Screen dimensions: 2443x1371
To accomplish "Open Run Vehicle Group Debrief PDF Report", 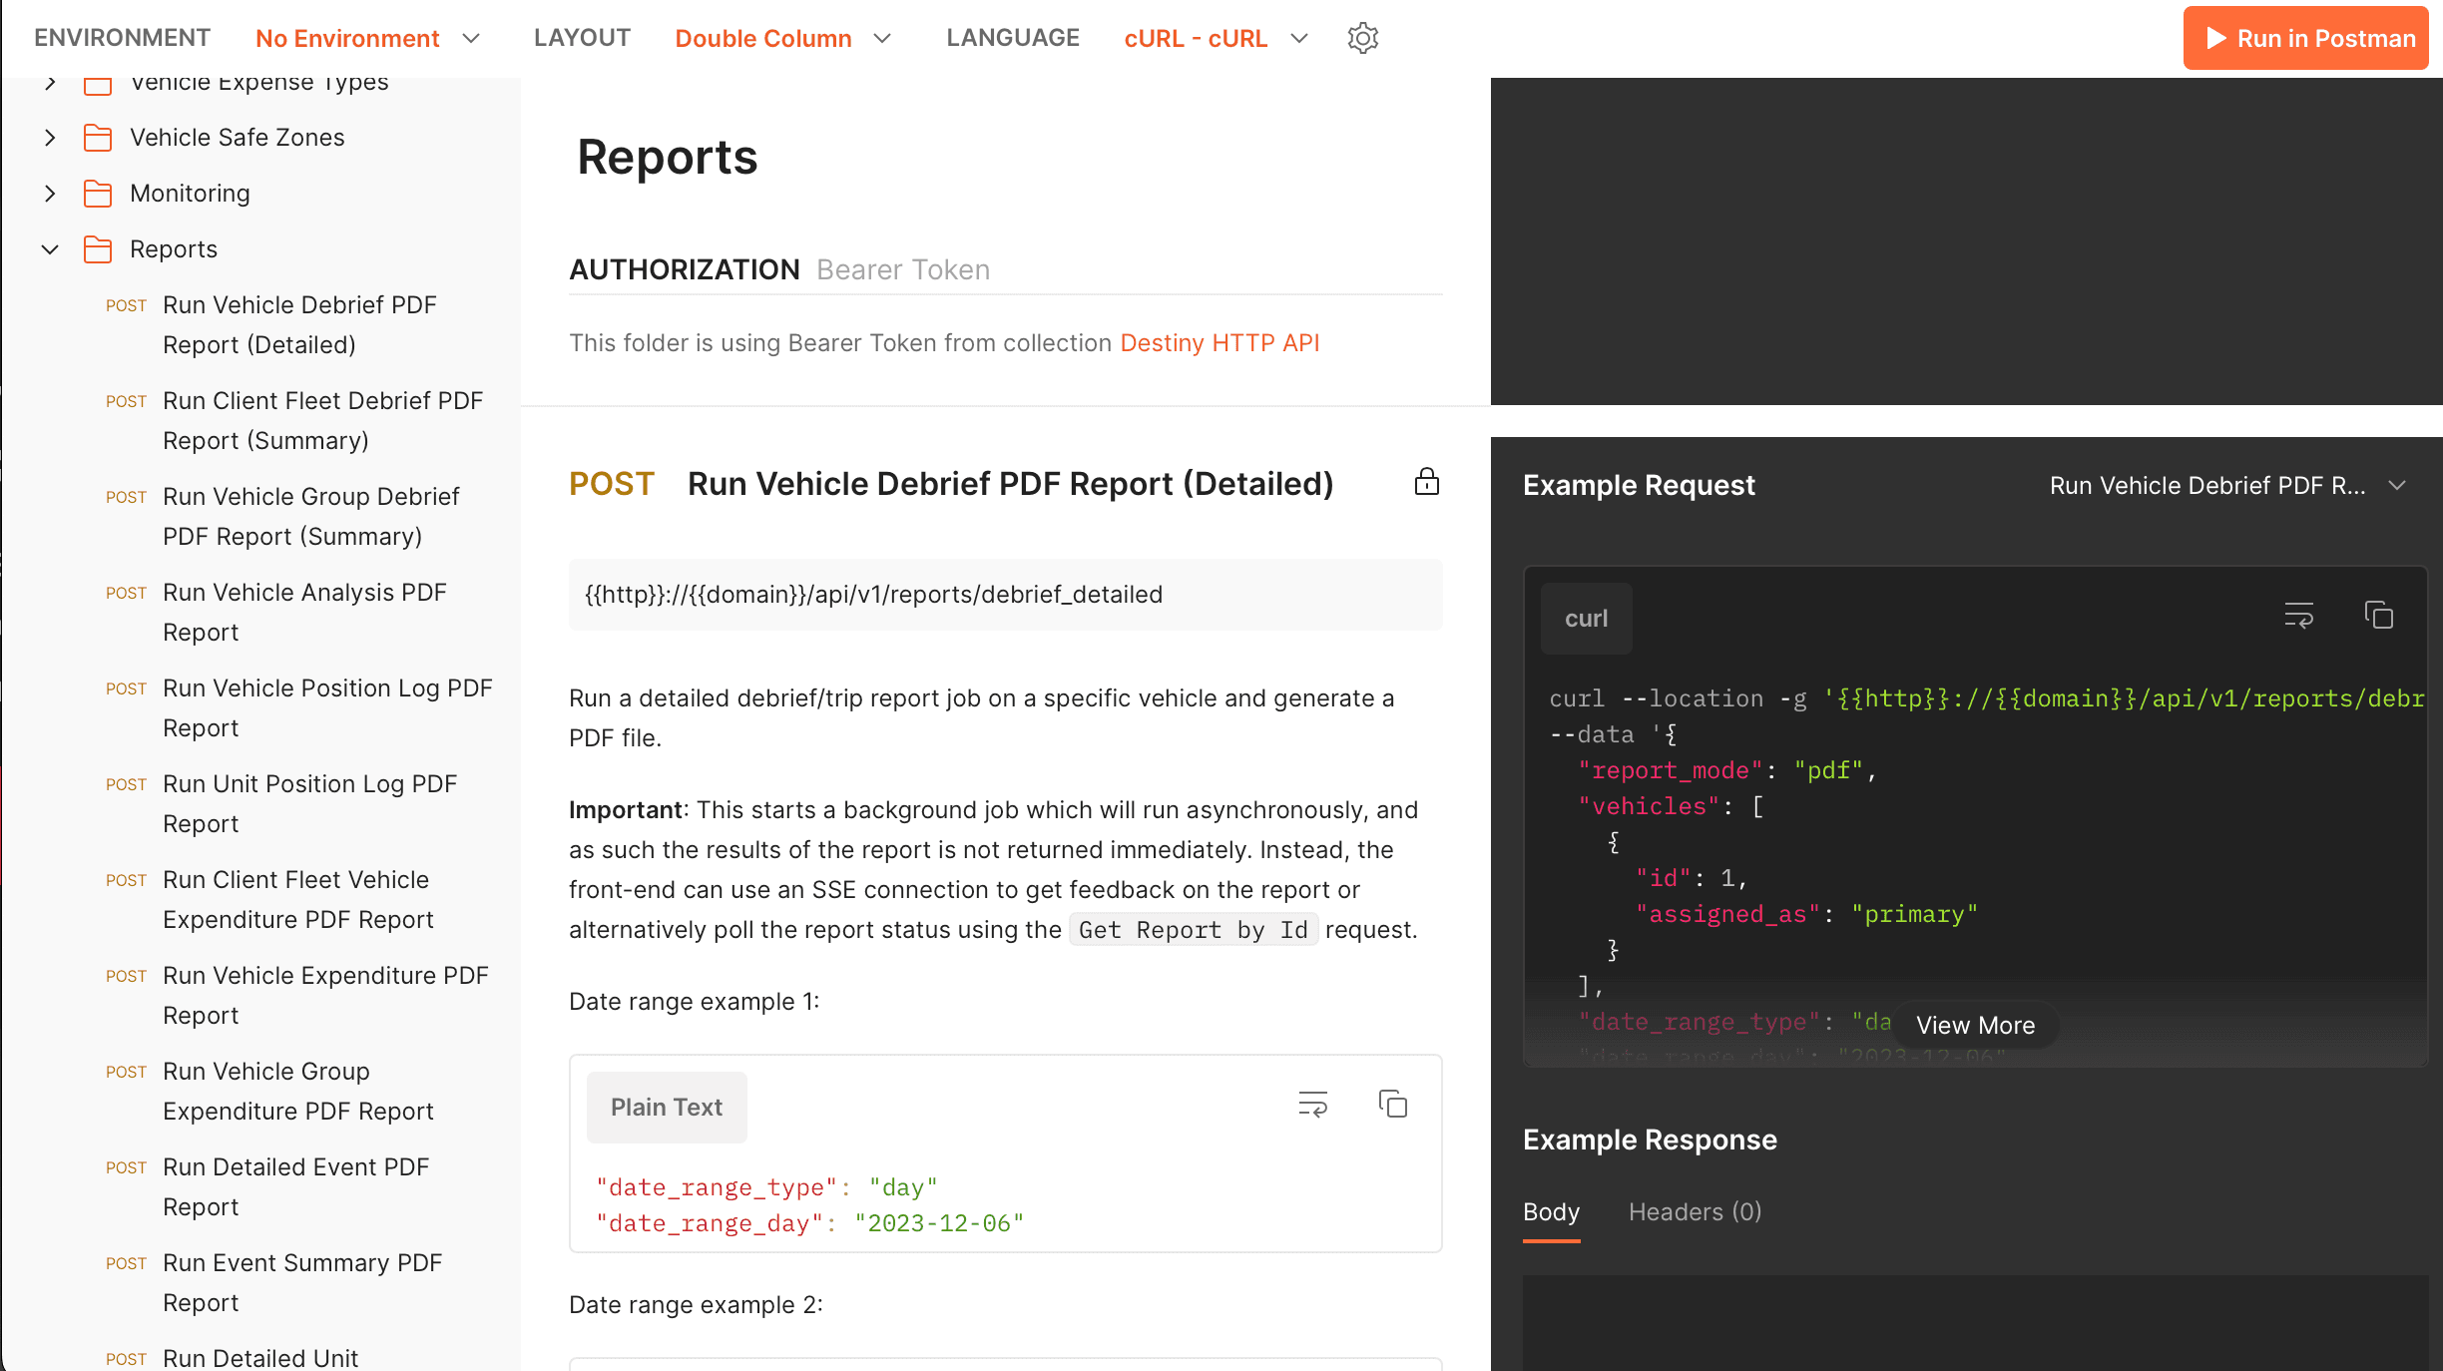I will (x=310, y=517).
